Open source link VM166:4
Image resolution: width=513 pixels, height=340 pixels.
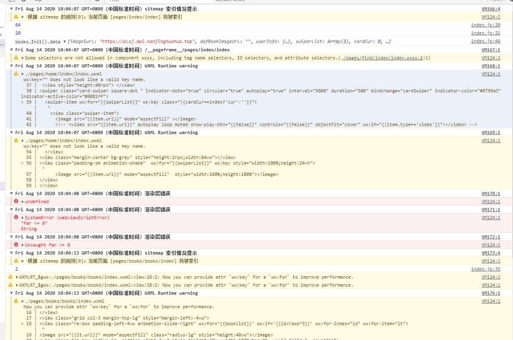(x=491, y=9)
